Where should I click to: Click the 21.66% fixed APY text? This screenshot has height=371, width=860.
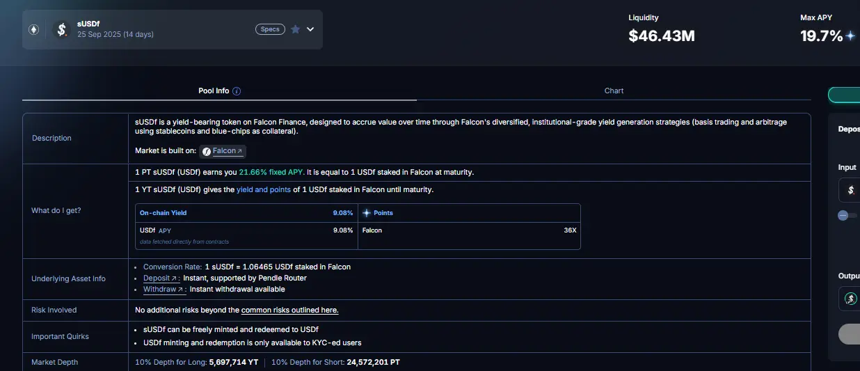pyautogui.click(x=271, y=172)
